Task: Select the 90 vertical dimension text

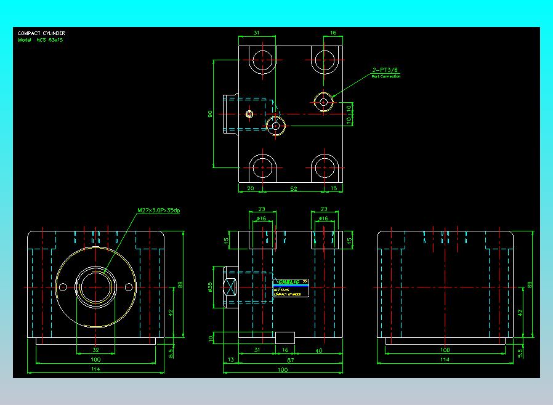Action: click(x=210, y=114)
